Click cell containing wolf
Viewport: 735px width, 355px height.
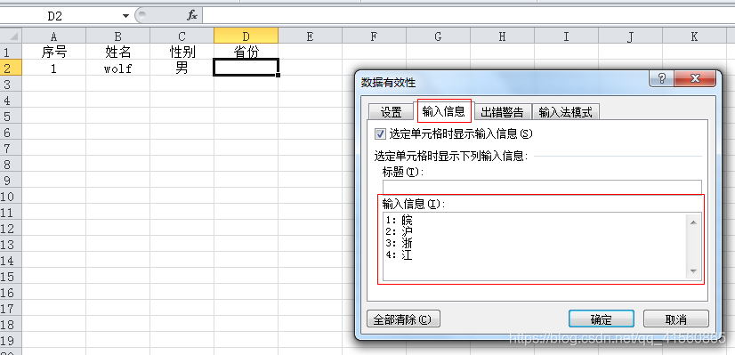point(117,69)
